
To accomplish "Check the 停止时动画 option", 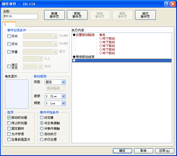I will pyautogui.click(x=9, y=123).
